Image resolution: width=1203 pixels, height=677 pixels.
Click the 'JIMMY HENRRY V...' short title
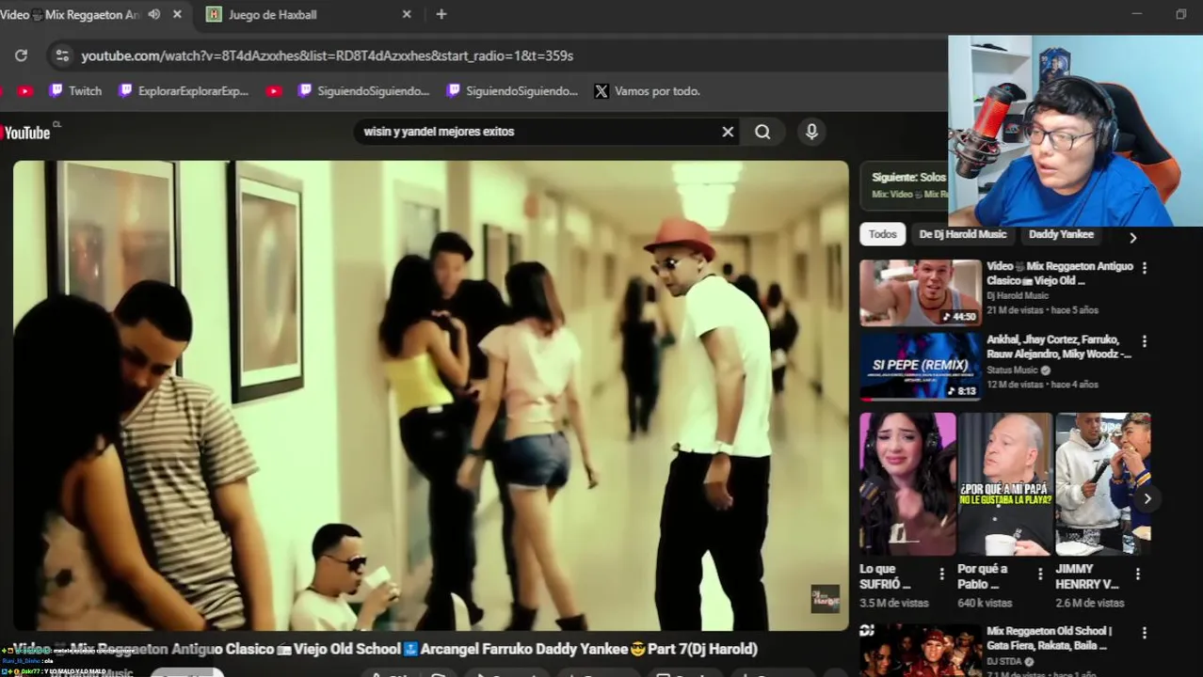[x=1087, y=576]
